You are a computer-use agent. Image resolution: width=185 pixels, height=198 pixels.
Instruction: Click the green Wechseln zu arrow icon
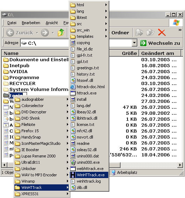pyautogui.click(x=143, y=43)
